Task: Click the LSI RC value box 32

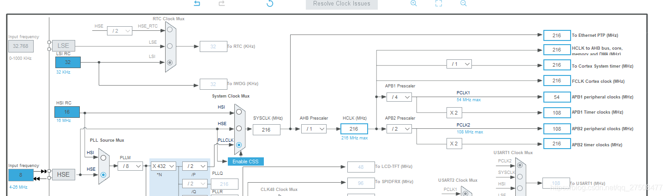Action: 67,62
